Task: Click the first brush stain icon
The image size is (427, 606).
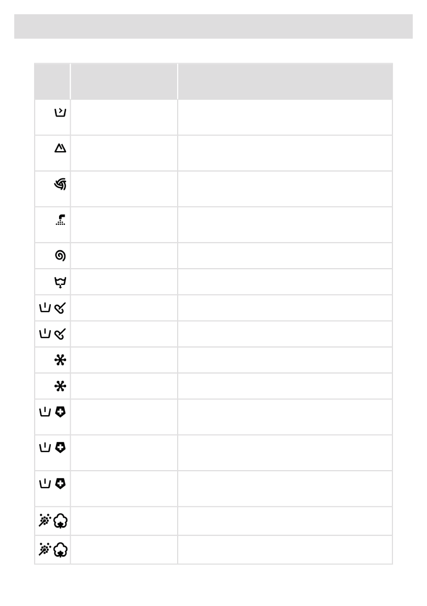Action: tap(61, 307)
